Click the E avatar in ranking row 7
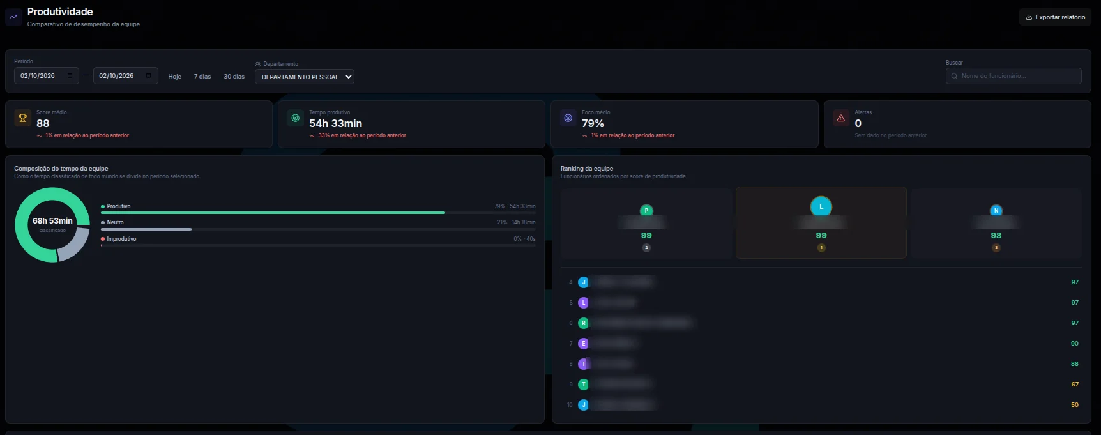 583,344
